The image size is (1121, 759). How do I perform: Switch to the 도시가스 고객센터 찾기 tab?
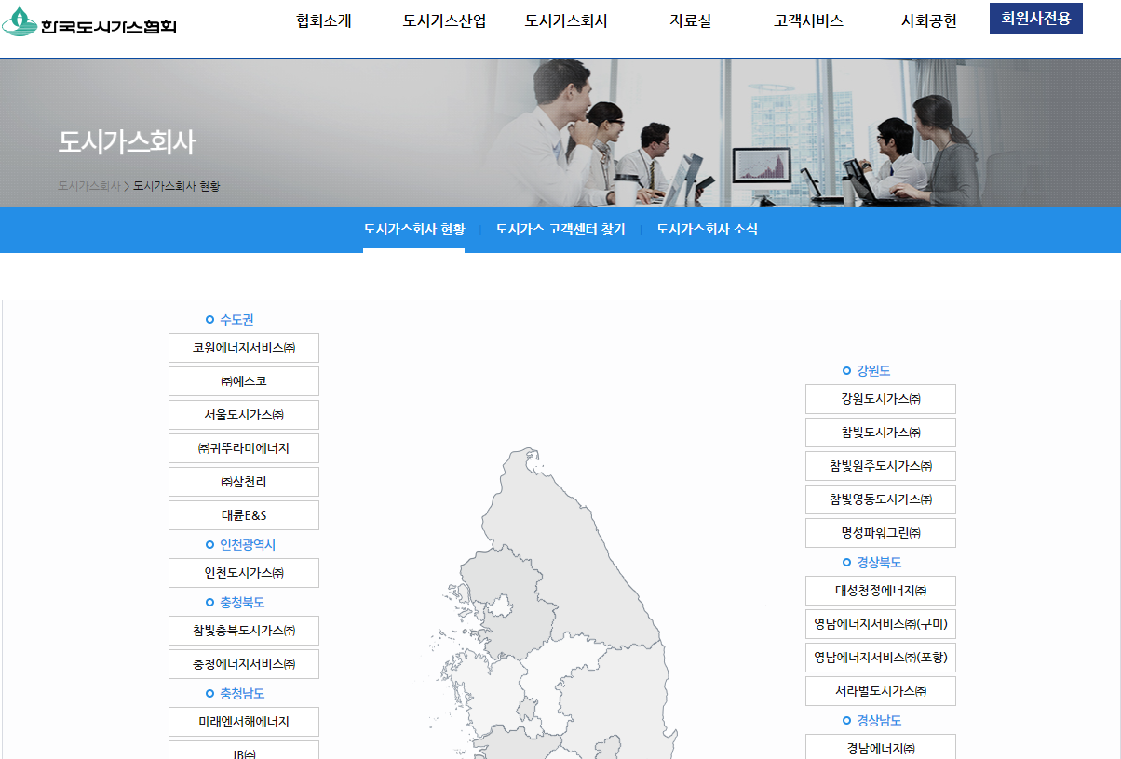tap(561, 229)
